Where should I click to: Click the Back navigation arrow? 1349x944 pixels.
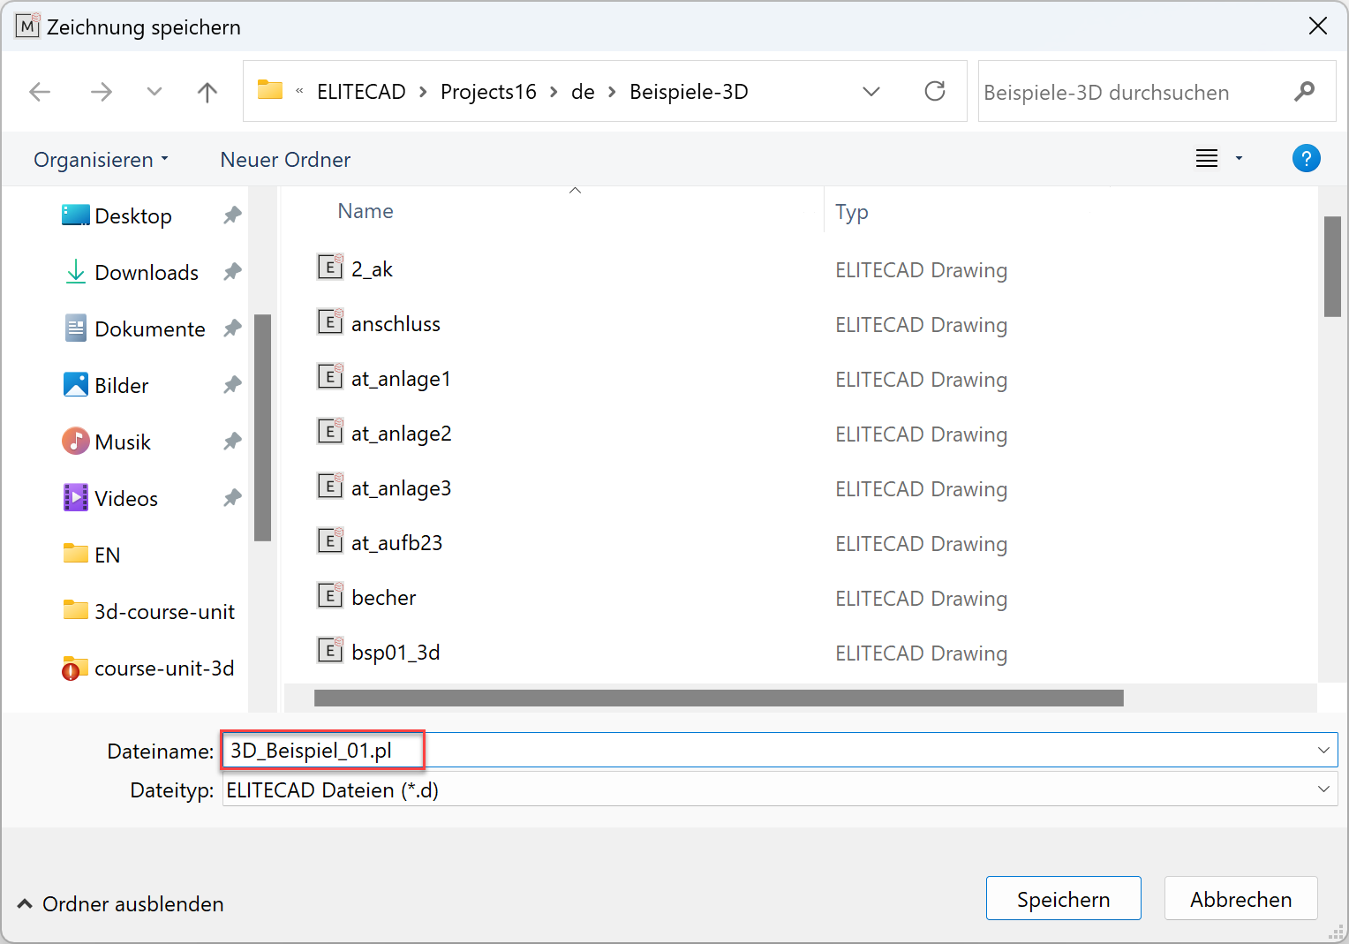(x=40, y=92)
